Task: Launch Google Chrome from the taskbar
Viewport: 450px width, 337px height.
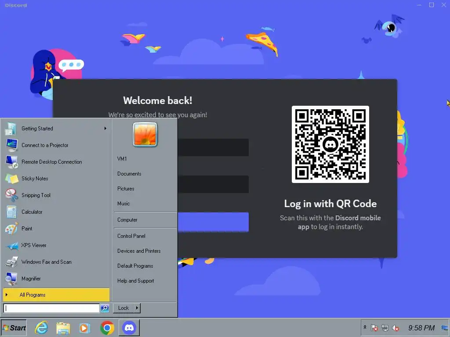Action: [107, 328]
